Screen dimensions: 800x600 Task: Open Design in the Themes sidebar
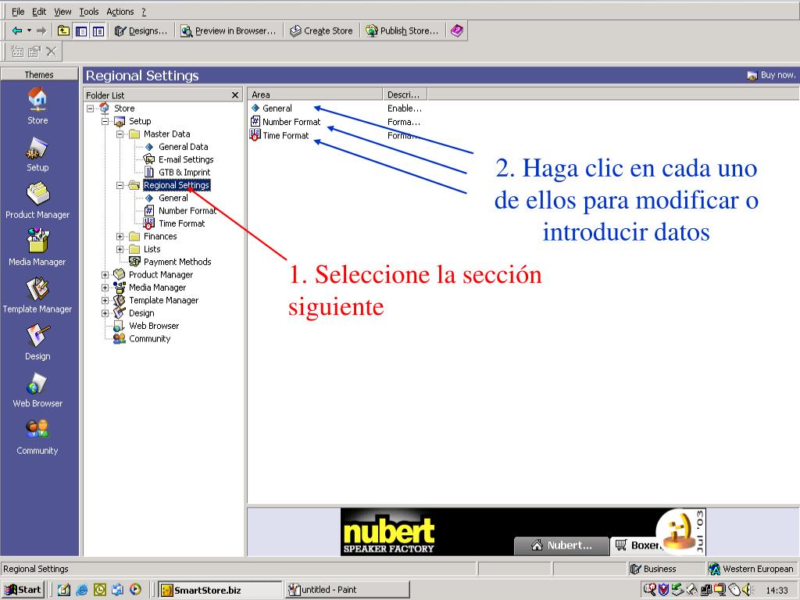37,342
